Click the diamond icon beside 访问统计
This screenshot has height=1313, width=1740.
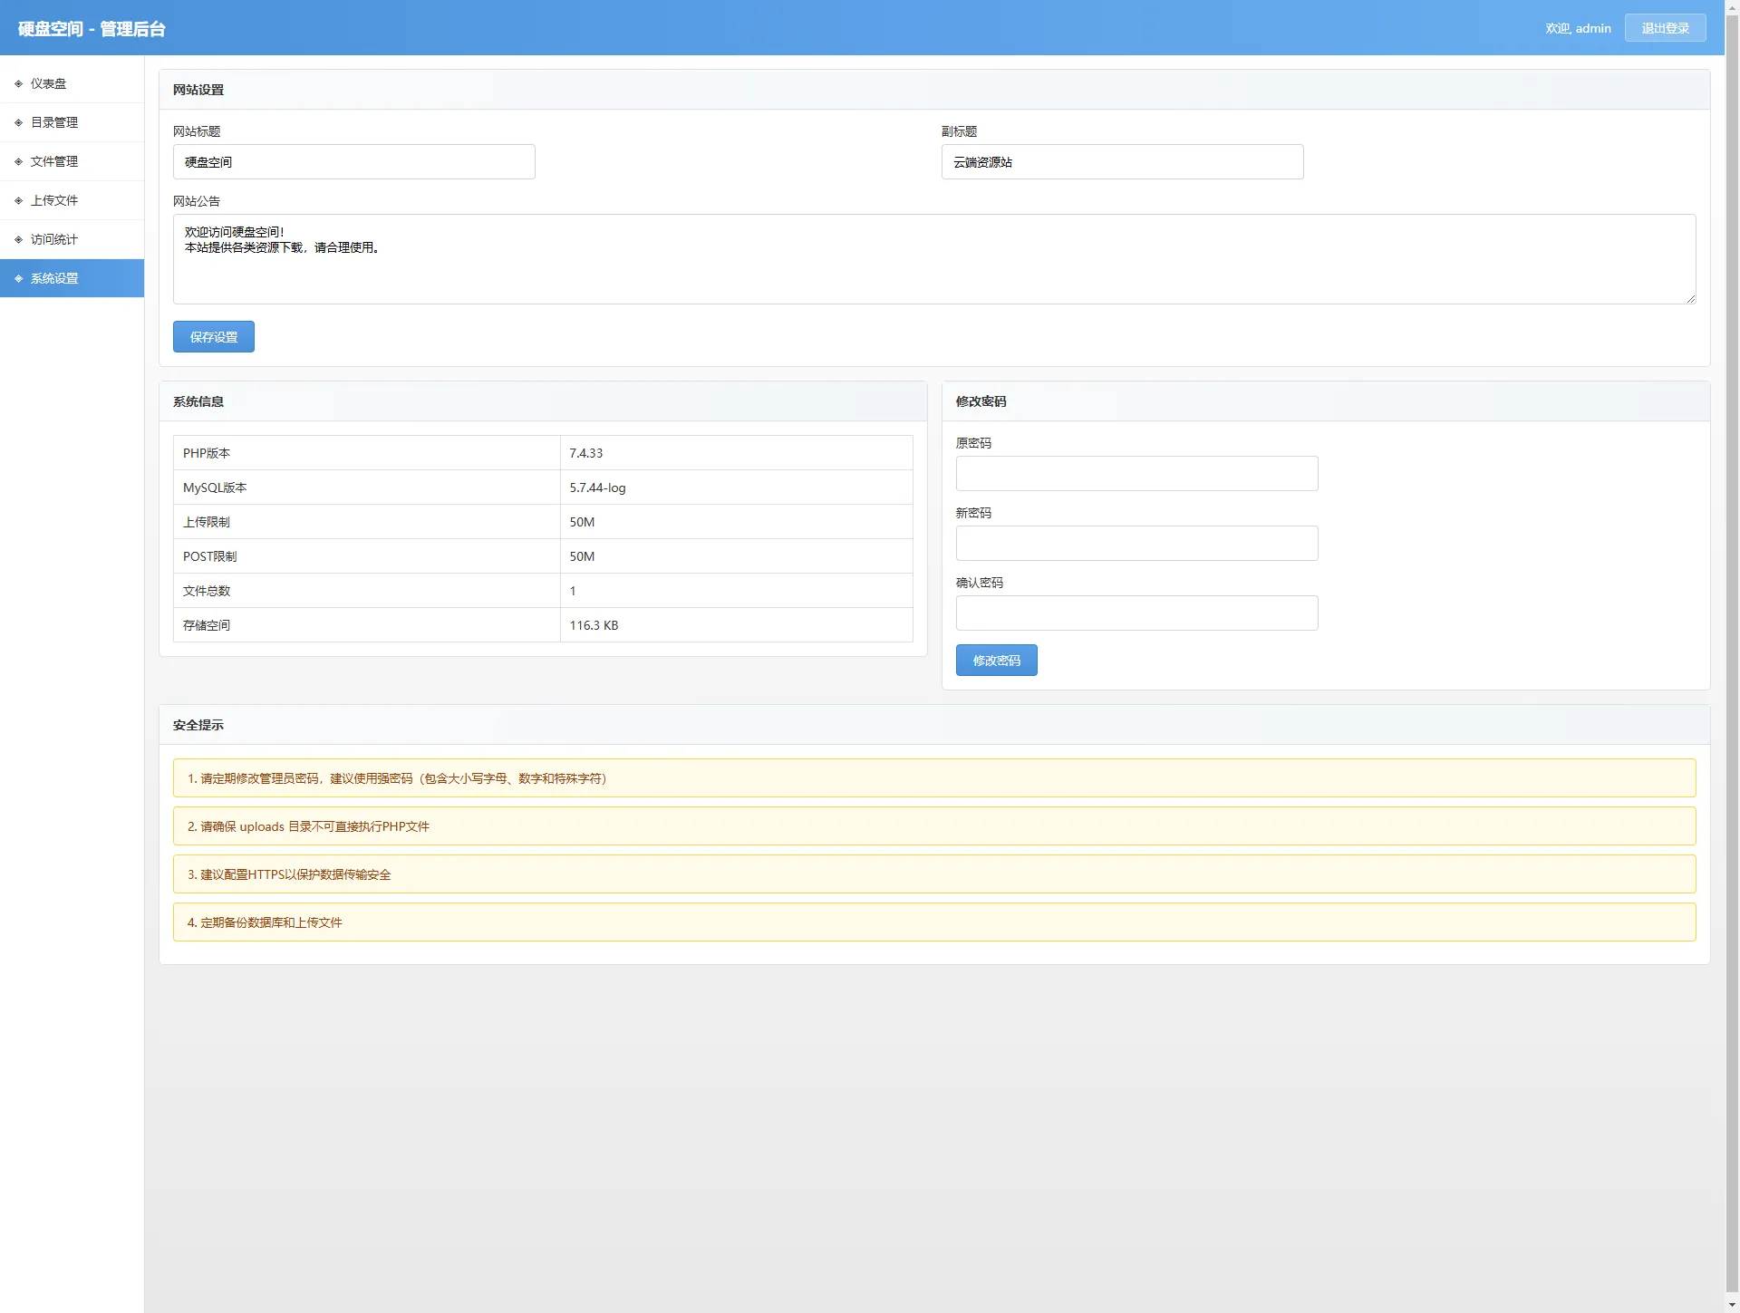(18, 239)
